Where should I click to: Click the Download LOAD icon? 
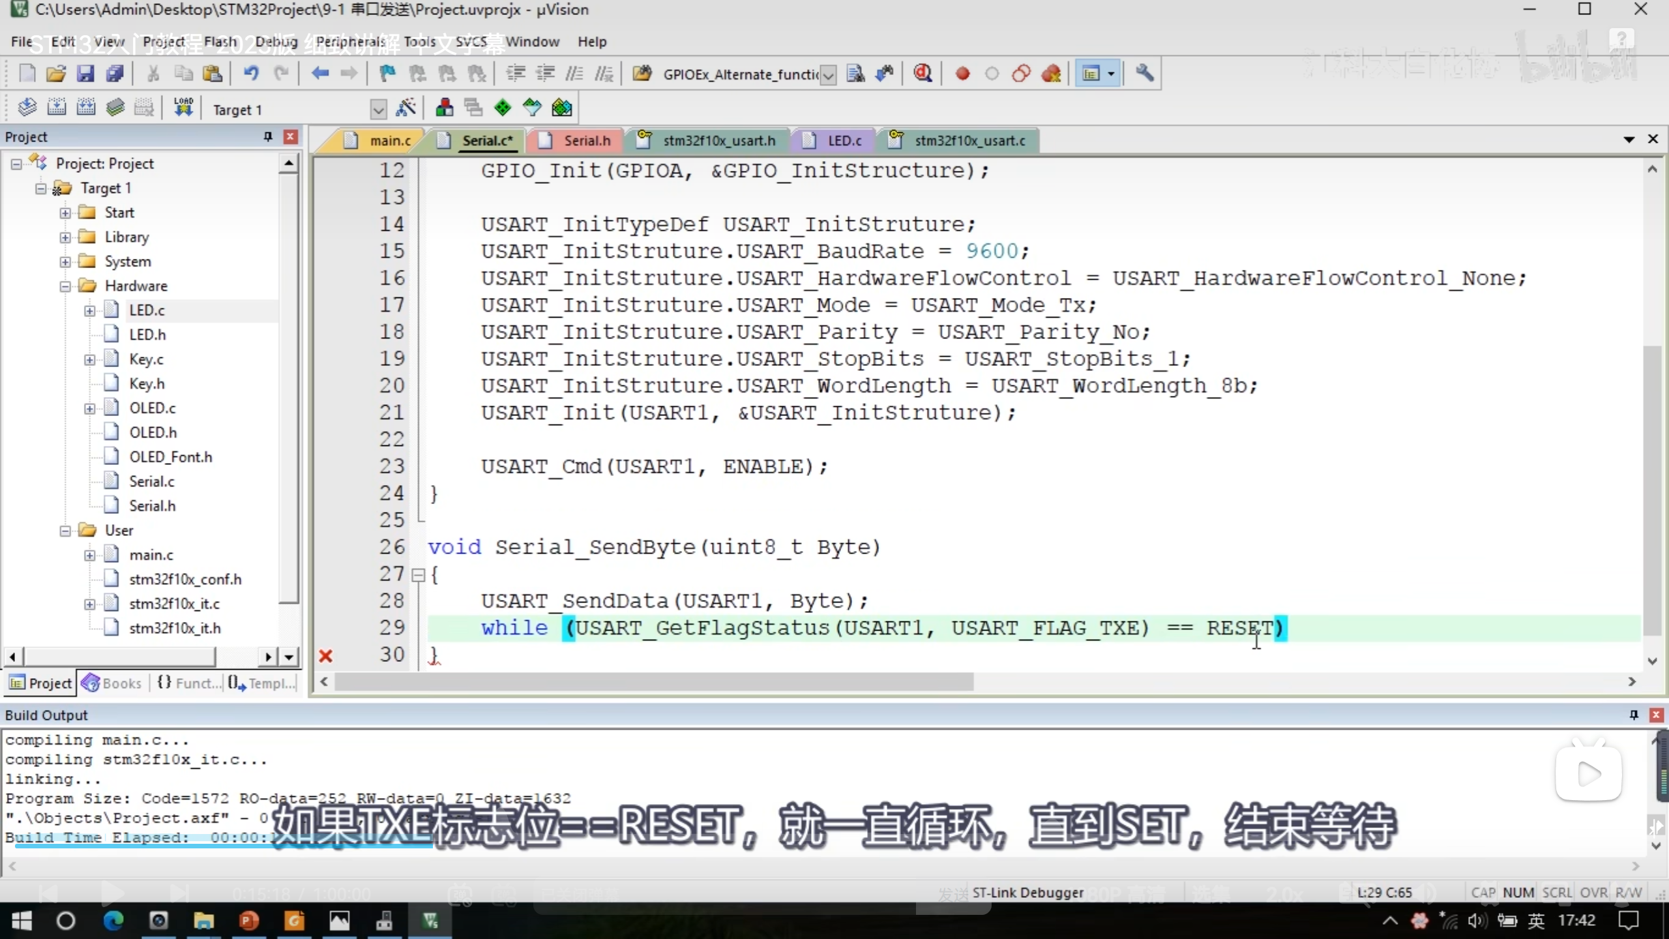[183, 108]
